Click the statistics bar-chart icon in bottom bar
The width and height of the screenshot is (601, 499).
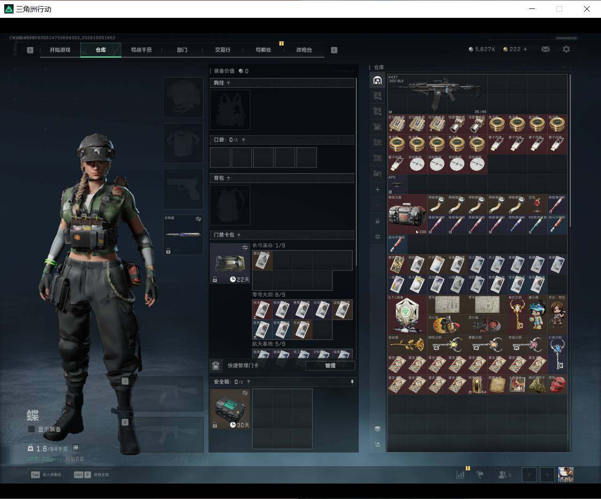(461, 475)
